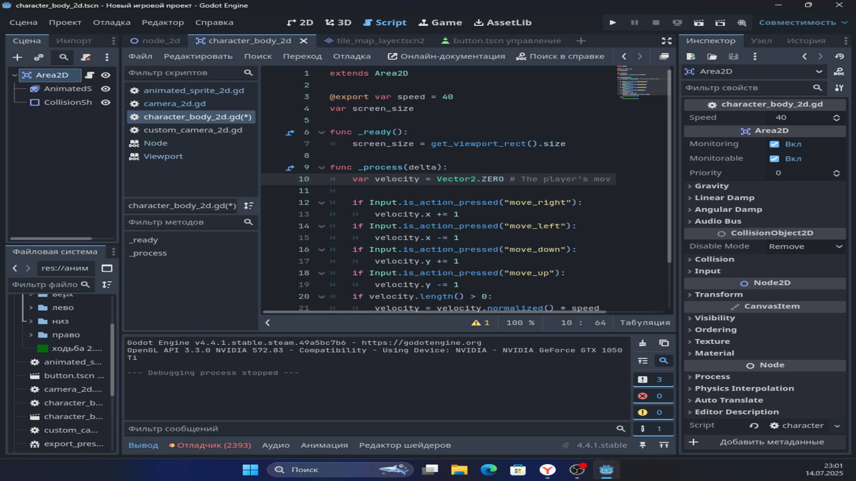Click the Instantiate child scene link icon
This screenshot has height=481, width=856.
pos(39,57)
